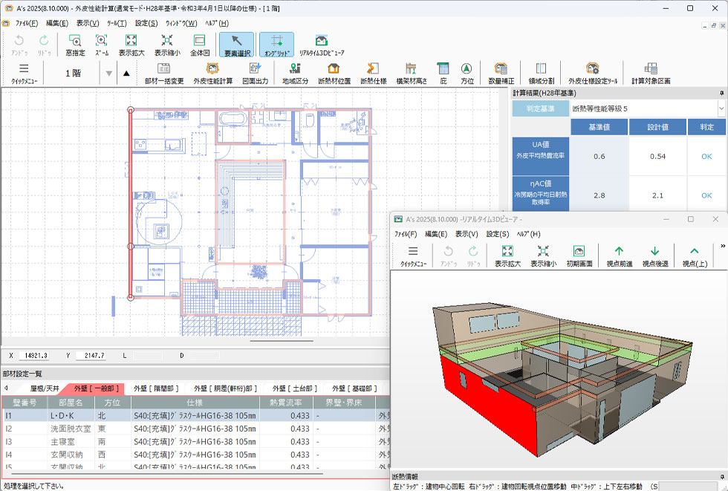The height and width of the screenshot is (491, 728).
Task: Go up one floor with the black up arrow
Action: tap(126, 74)
